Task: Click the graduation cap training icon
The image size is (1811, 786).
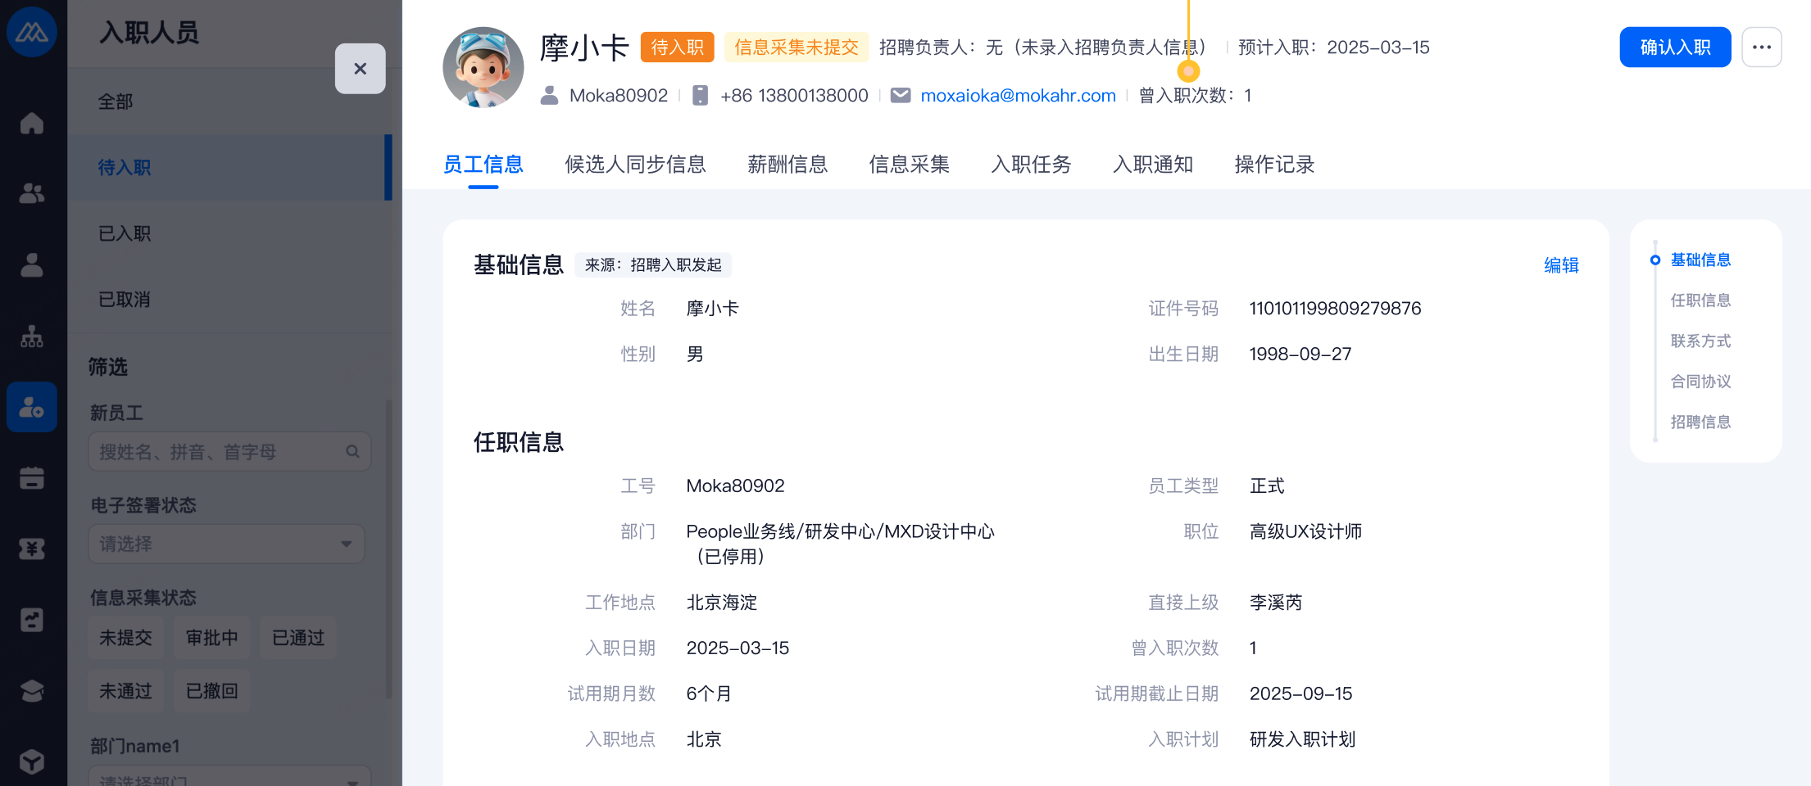Action: [x=32, y=691]
